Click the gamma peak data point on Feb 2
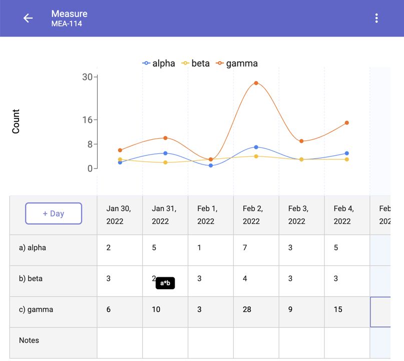This screenshot has width=404, height=361. pos(256,83)
